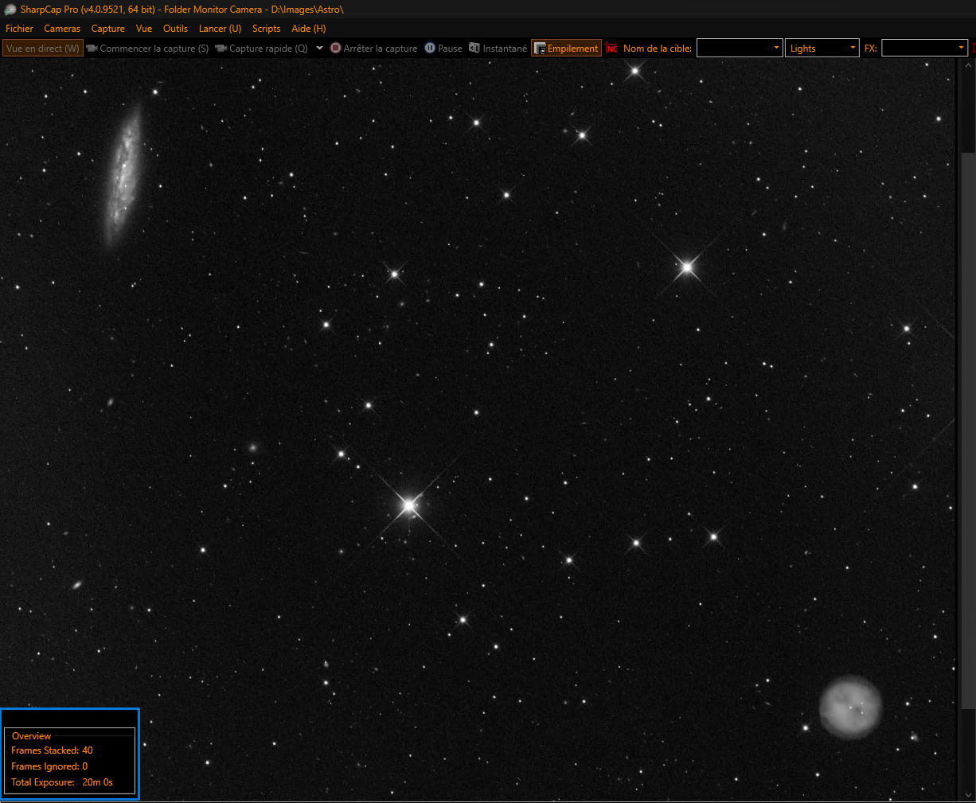This screenshot has width=976, height=803.
Task: Open the Vue menu
Action: (144, 29)
